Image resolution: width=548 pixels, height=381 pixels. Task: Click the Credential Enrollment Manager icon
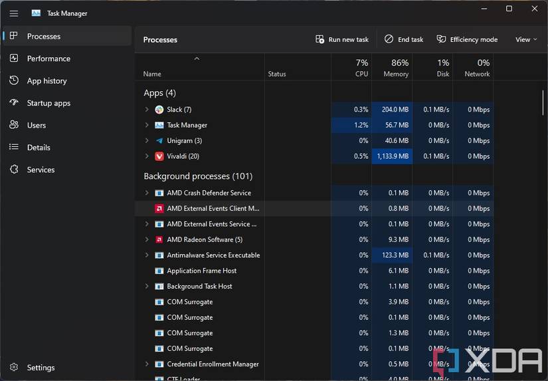[x=159, y=364]
